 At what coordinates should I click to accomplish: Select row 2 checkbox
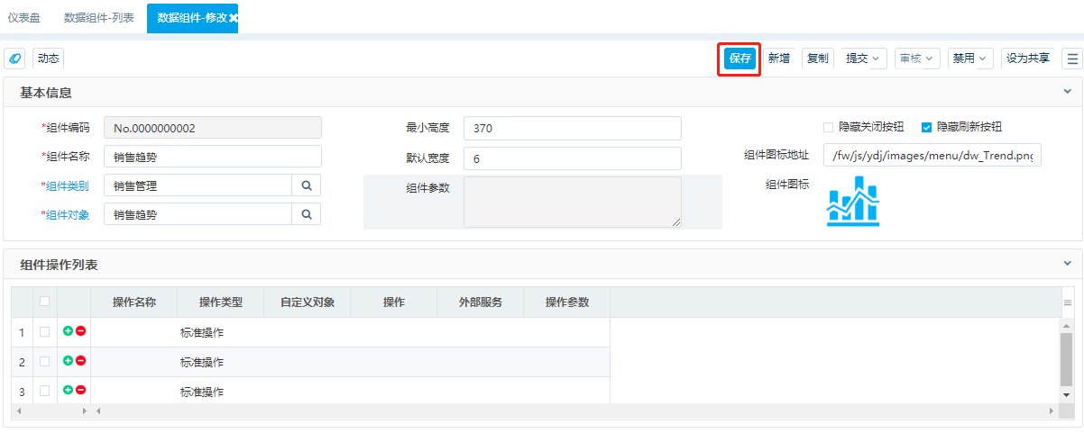tap(45, 362)
